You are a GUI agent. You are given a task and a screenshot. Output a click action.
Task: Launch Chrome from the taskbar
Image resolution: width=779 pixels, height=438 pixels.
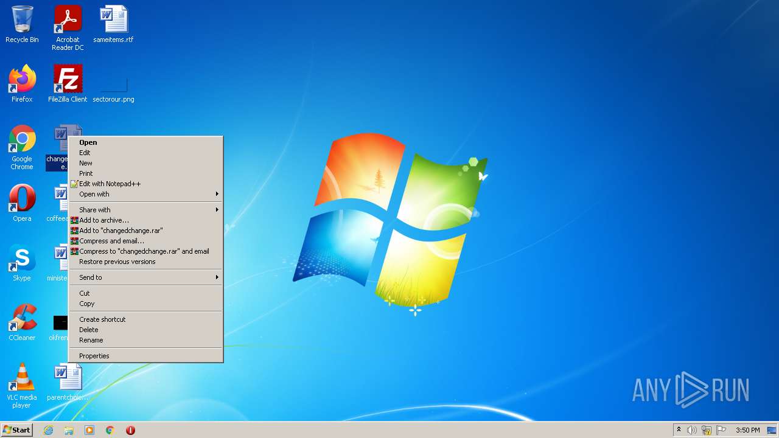pyautogui.click(x=110, y=430)
